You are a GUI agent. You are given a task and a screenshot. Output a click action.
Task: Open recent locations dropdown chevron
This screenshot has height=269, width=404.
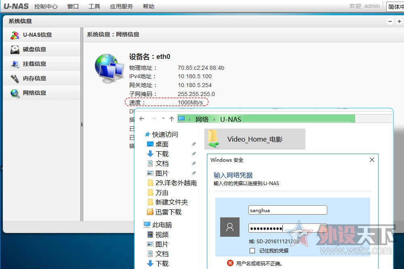tap(163, 119)
